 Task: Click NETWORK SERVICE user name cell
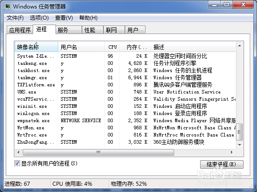point(81,120)
